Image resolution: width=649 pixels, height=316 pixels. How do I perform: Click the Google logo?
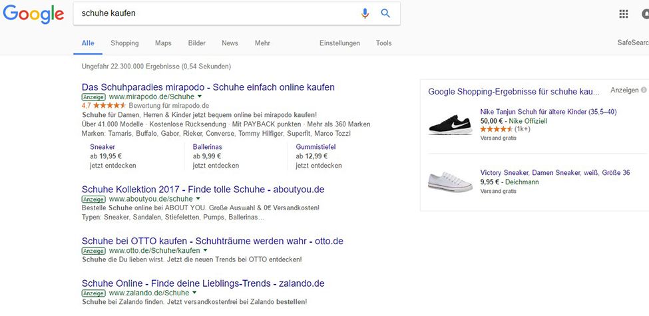[x=33, y=14]
